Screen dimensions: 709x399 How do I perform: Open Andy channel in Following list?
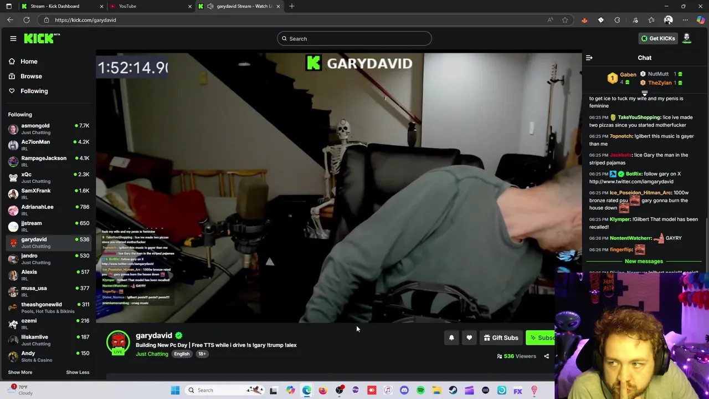[x=48, y=356]
